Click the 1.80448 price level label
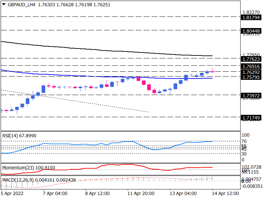The height and width of the screenshot is (198, 264). pyautogui.click(x=251, y=31)
